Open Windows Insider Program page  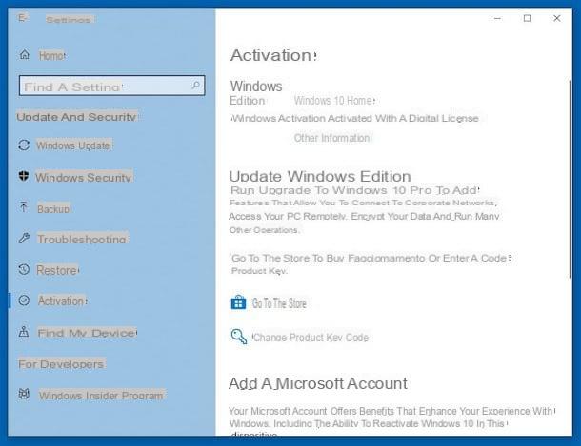[x=101, y=396]
